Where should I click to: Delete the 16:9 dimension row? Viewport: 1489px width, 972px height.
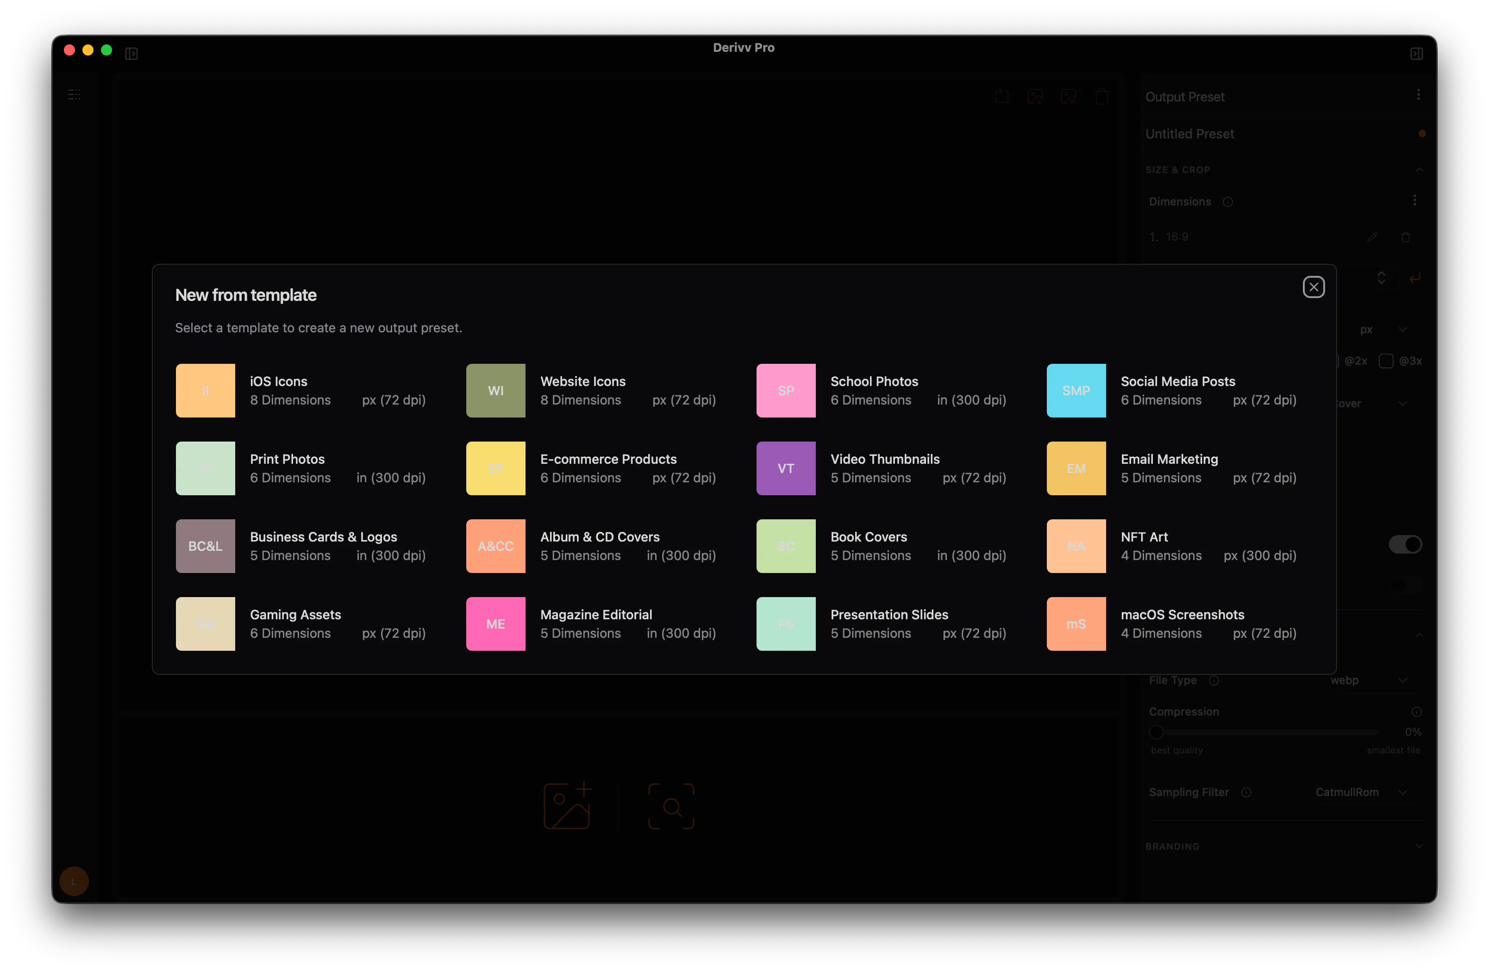point(1405,237)
